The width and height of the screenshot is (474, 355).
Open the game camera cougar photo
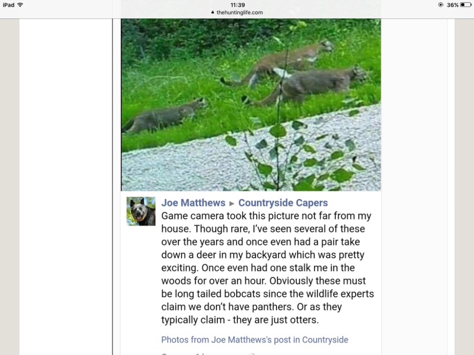[251, 105]
